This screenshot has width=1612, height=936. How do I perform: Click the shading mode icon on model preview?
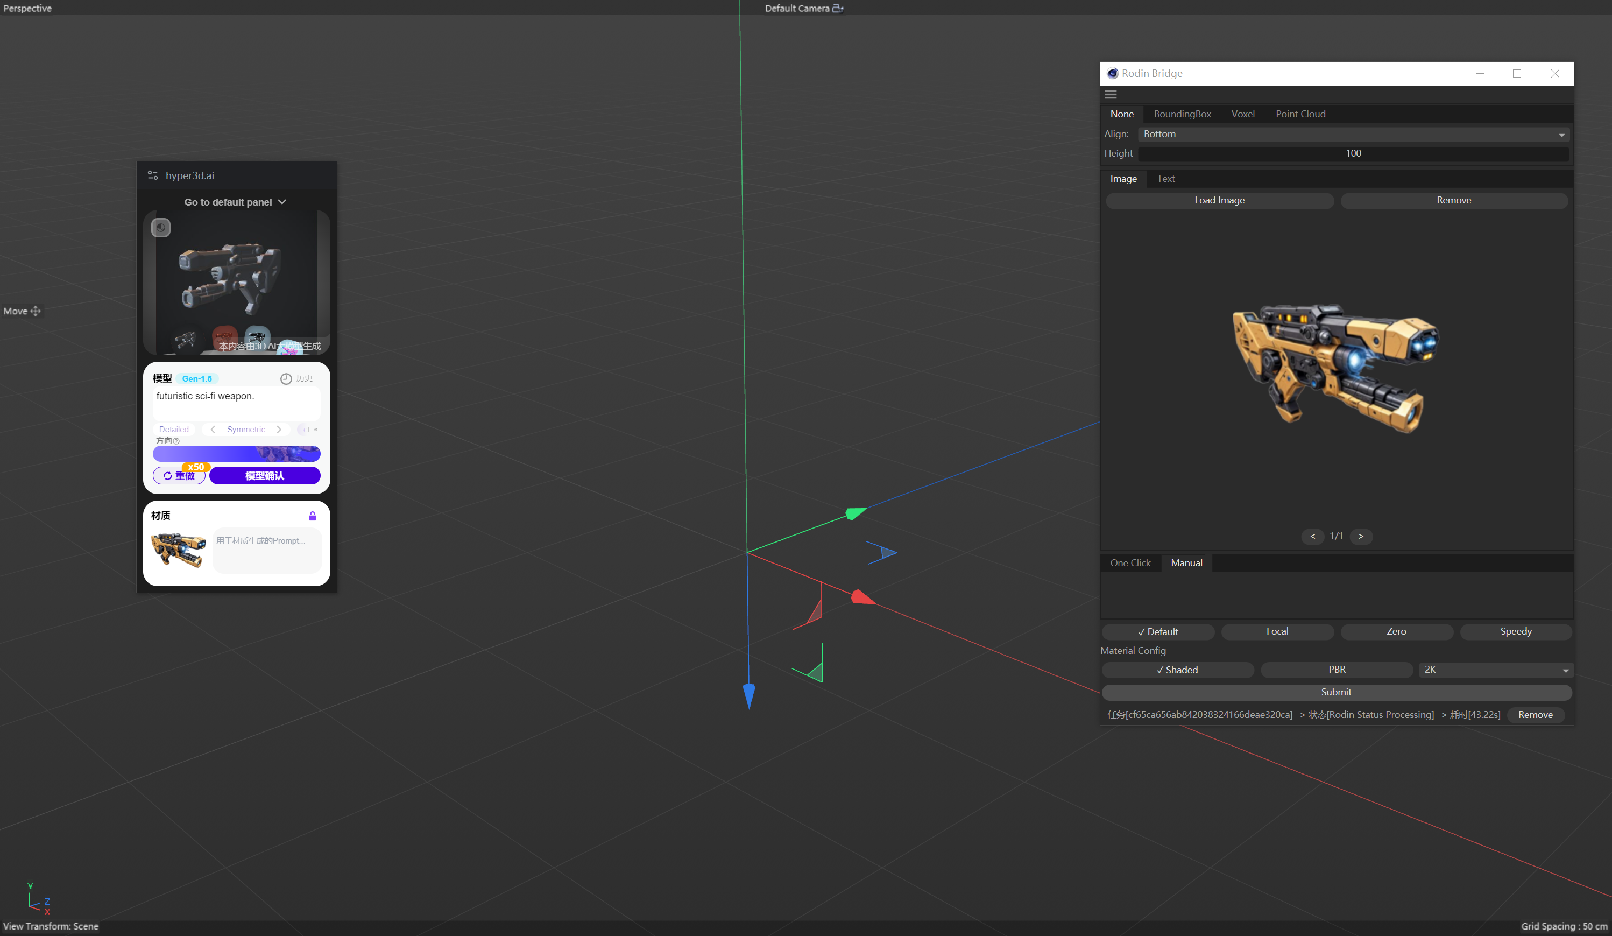pyautogui.click(x=160, y=228)
